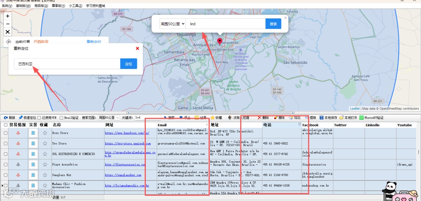
Task: Check the Boss Store row checkbox
Action: (x=5, y=133)
